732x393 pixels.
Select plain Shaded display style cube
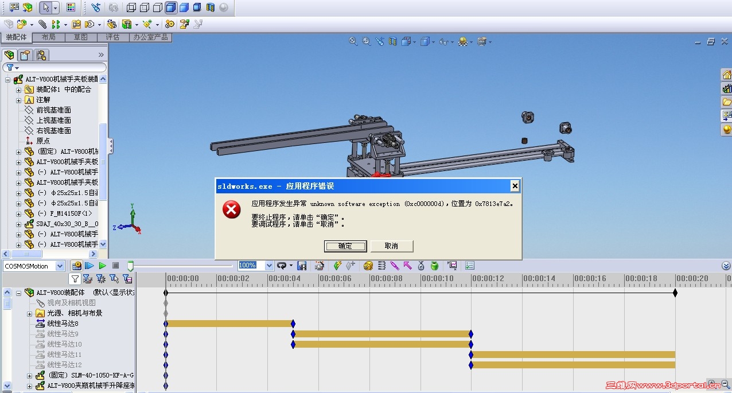coord(184,7)
